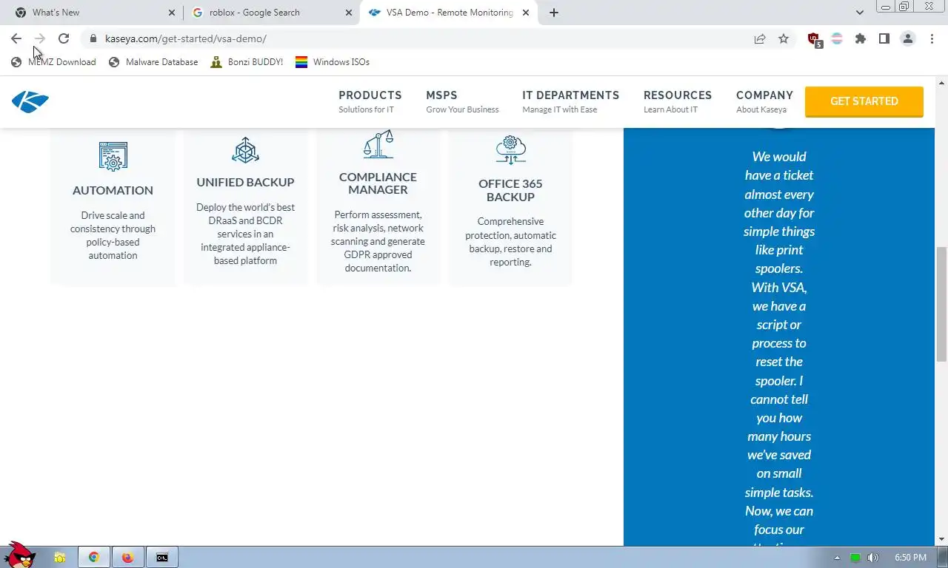The width and height of the screenshot is (948, 568).
Task: Open a new tab with the plus button
Action: coord(554,13)
